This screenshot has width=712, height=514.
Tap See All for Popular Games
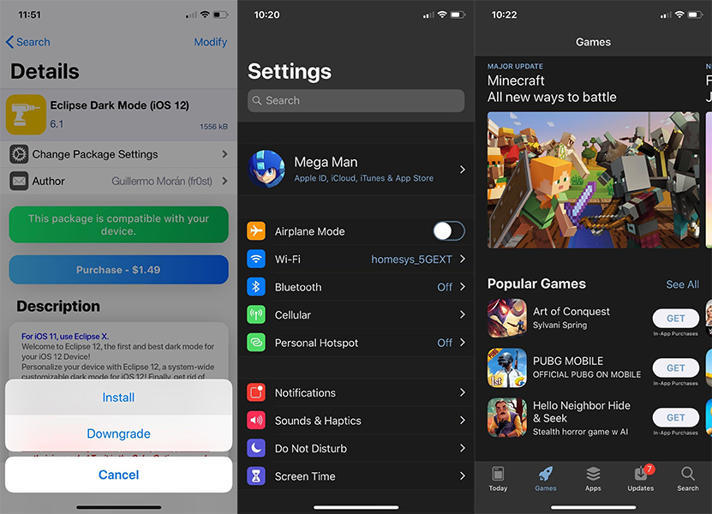point(683,284)
